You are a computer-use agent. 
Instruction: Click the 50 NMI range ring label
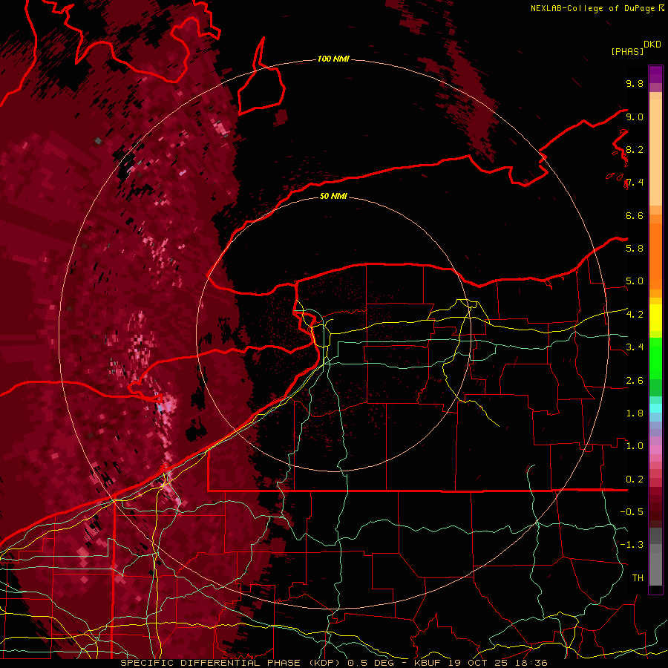(333, 196)
